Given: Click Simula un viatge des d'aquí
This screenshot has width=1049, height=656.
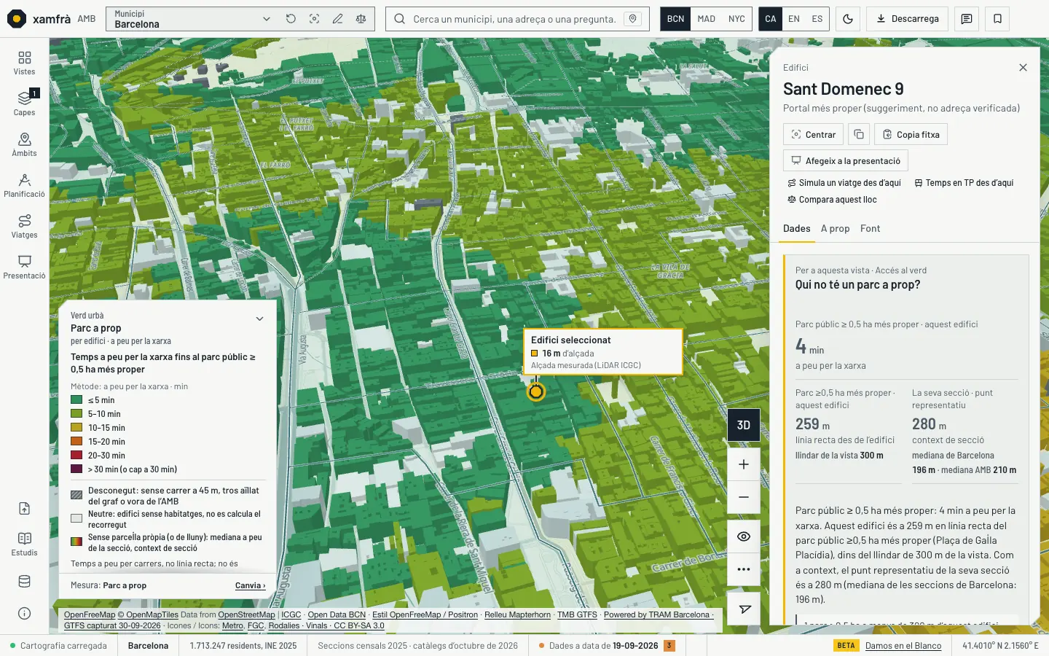Looking at the screenshot, I should 844,183.
